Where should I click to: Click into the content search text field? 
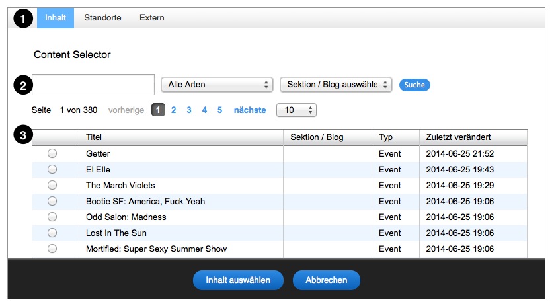[93, 85]
